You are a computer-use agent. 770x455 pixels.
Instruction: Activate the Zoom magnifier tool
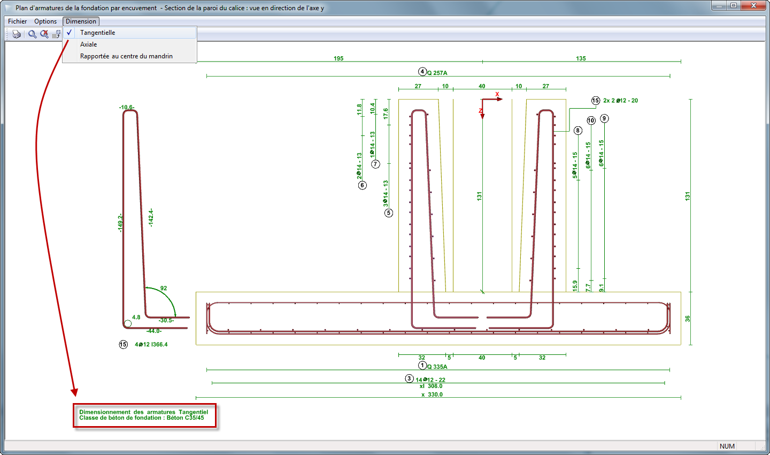coord(32,34)
